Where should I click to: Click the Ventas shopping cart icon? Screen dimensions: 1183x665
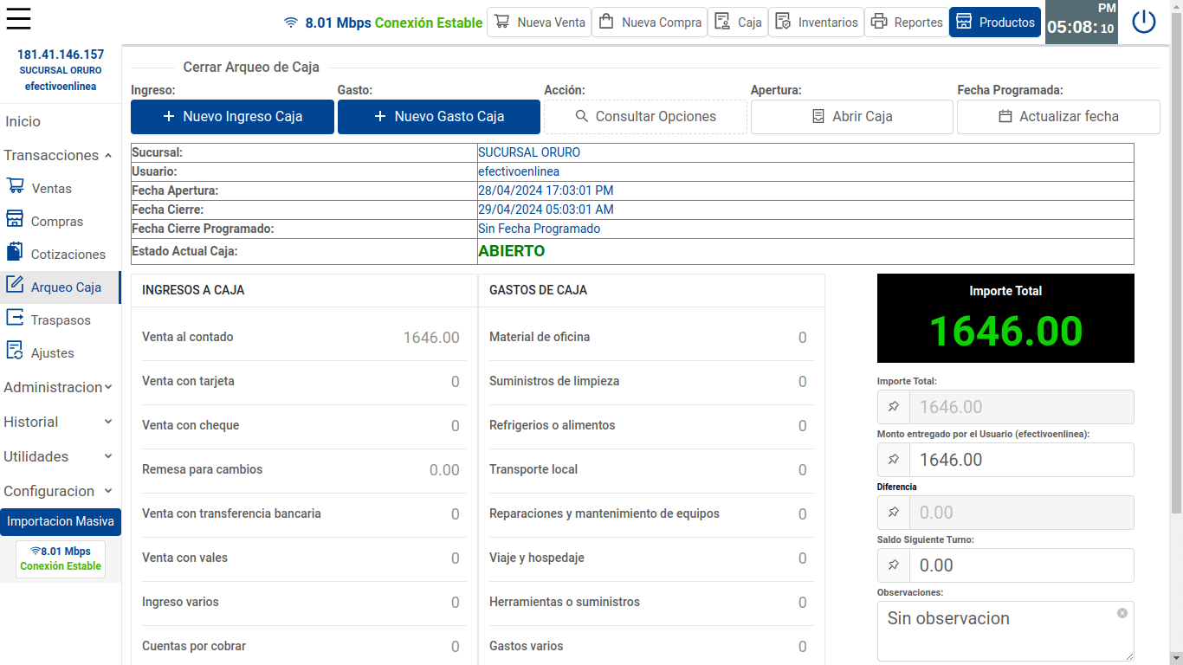pos(16,186)
